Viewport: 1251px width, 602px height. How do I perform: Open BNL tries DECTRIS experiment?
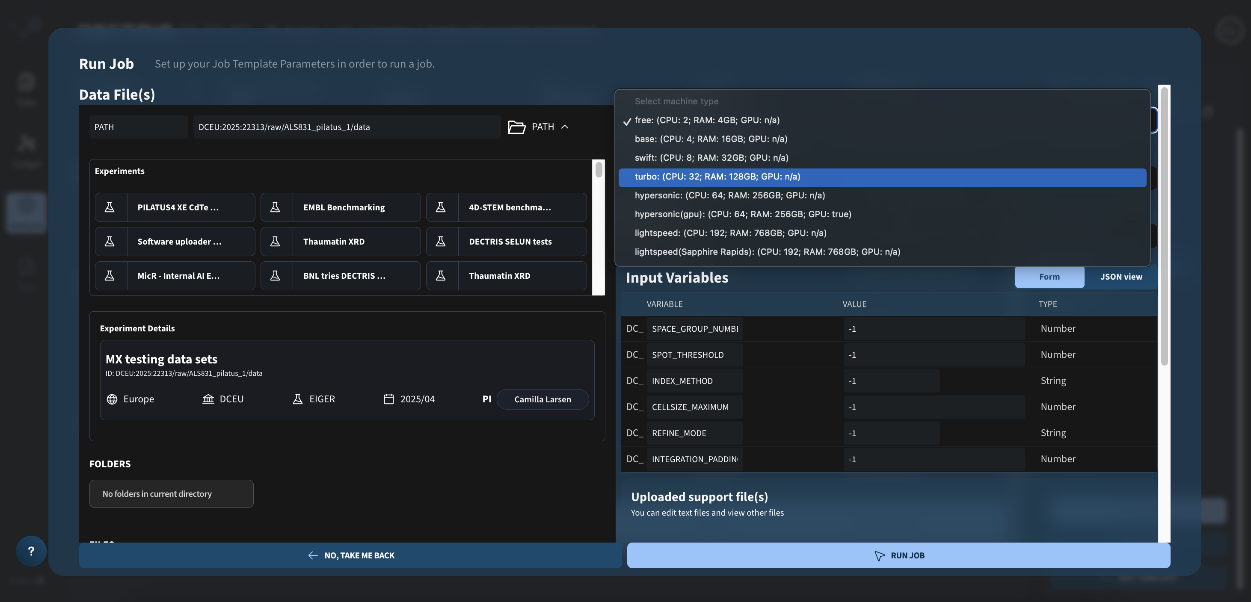tap(341, 276)
